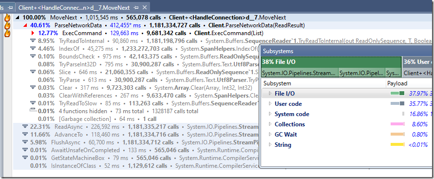Expand the 0.01% TryReadToSlow node

click(33, 103)
